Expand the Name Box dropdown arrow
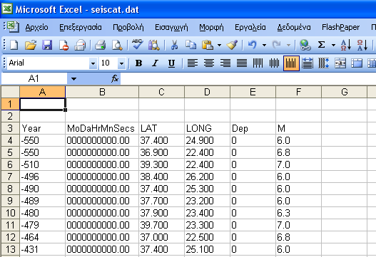The width and height of the screenshot is (376, 257). point(73,78)
